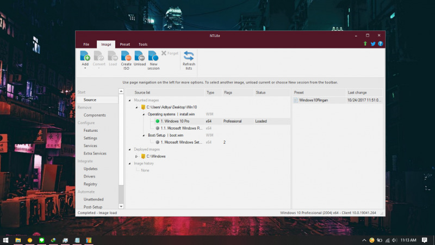Open the Features page
The image size is (435, 245).
coord(91,130)
